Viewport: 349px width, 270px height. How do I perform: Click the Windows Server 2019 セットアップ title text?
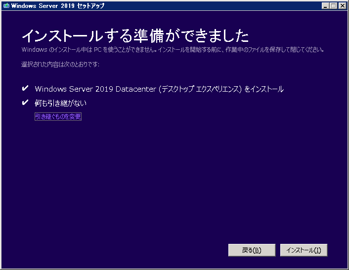58,5
